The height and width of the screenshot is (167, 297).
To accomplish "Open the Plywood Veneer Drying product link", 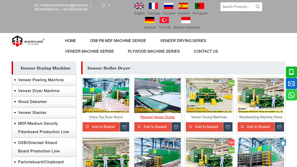I will coord(157,117).
